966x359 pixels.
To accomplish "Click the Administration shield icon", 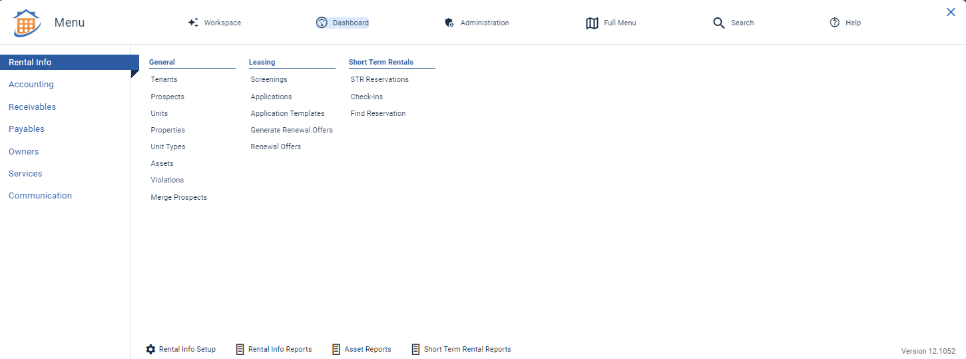I will click(x=449, y=23).
